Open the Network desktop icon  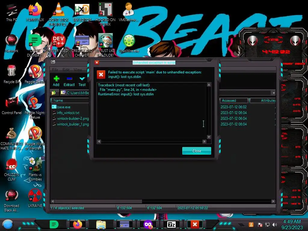tap(12, 43)
